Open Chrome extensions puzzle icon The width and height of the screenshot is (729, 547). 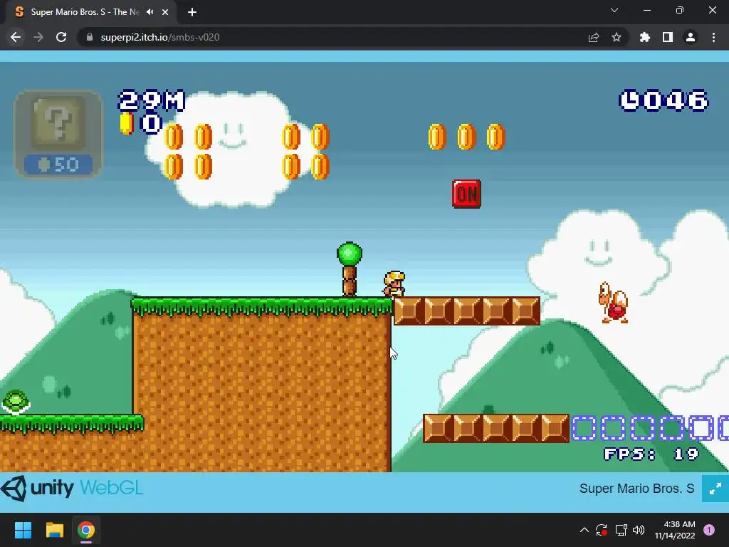pyautogui.click(x=645, y=37)
